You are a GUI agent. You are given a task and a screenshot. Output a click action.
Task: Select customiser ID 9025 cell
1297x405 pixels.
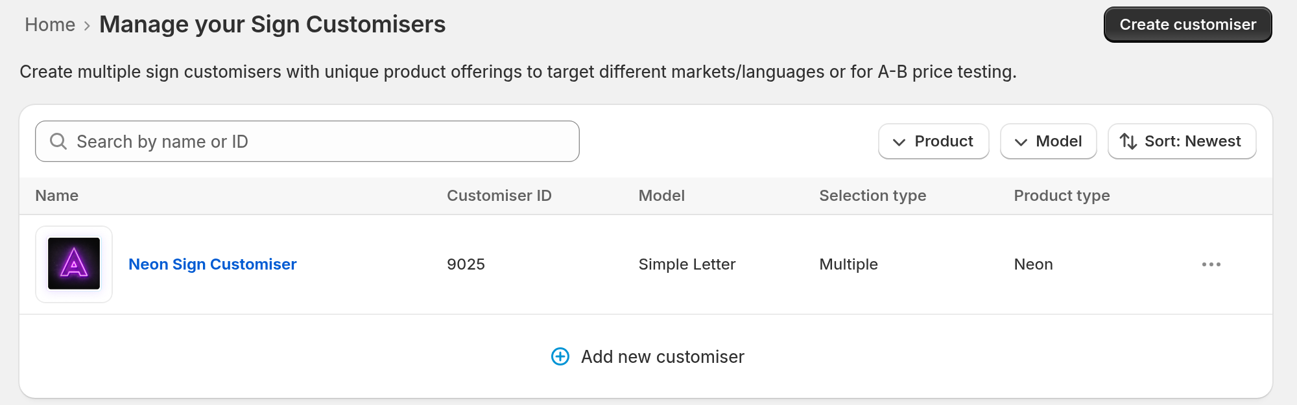pos(466,264)
